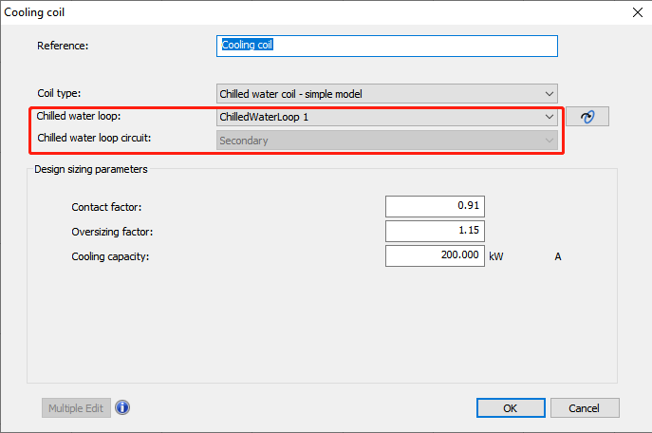Click the Reference text field
Viewport: 652px width, 433px height.
click(x=387, y=45)
